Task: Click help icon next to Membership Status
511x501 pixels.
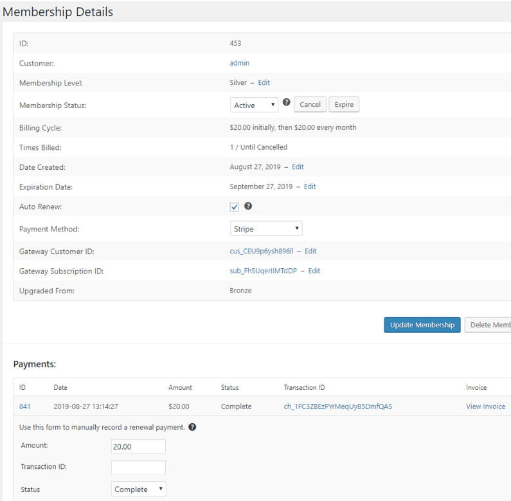Action: (x=287, y=103)
